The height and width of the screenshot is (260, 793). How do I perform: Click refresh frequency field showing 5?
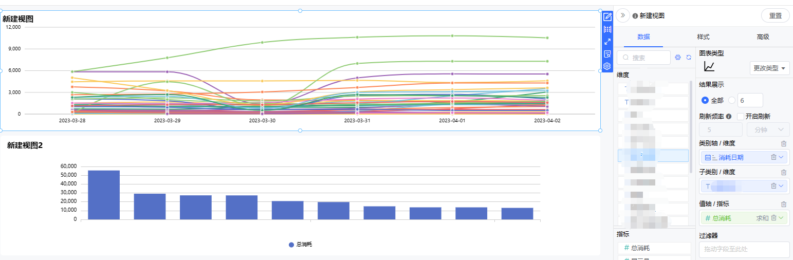(721, 129)
